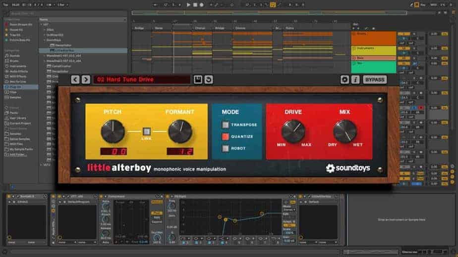Open Packs under browser Places
458x257 pixels.
pos(13,113)
